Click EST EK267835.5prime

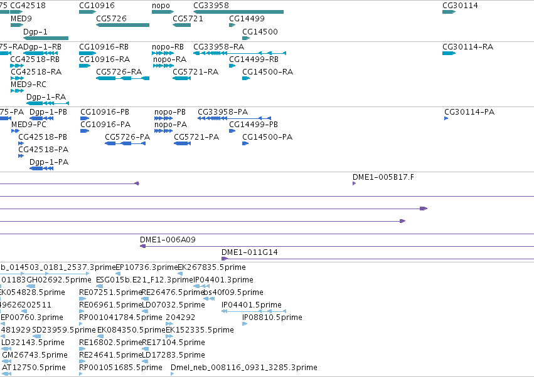tap(180, 274)
